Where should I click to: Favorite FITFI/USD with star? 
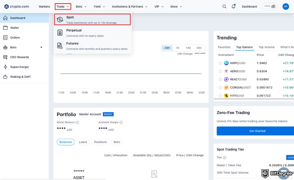pos(220,96)
